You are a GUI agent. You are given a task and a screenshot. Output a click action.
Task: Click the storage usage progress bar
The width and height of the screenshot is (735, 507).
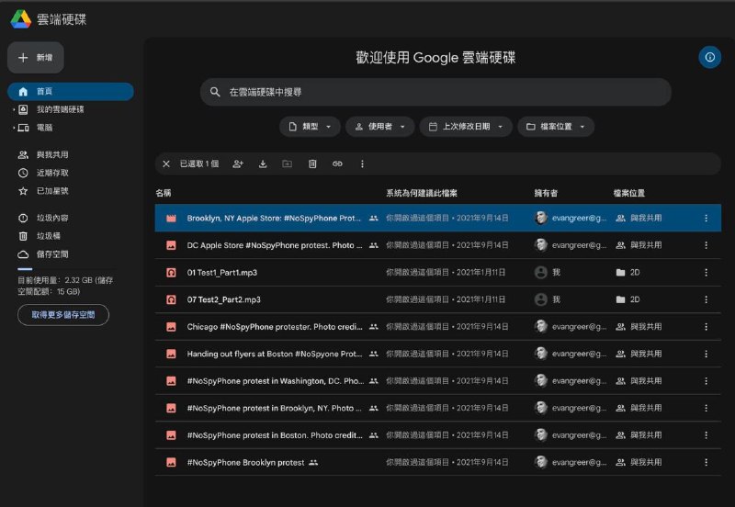[65, 269]
